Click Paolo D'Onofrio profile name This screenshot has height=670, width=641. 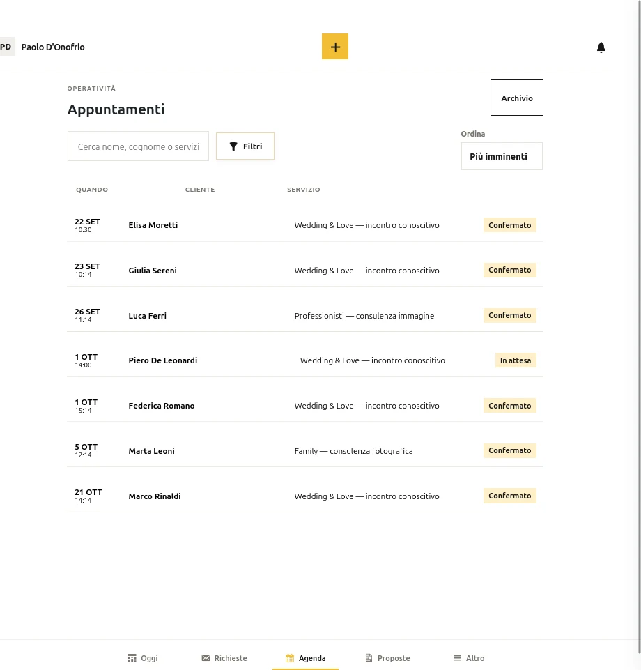click(53, 47)
